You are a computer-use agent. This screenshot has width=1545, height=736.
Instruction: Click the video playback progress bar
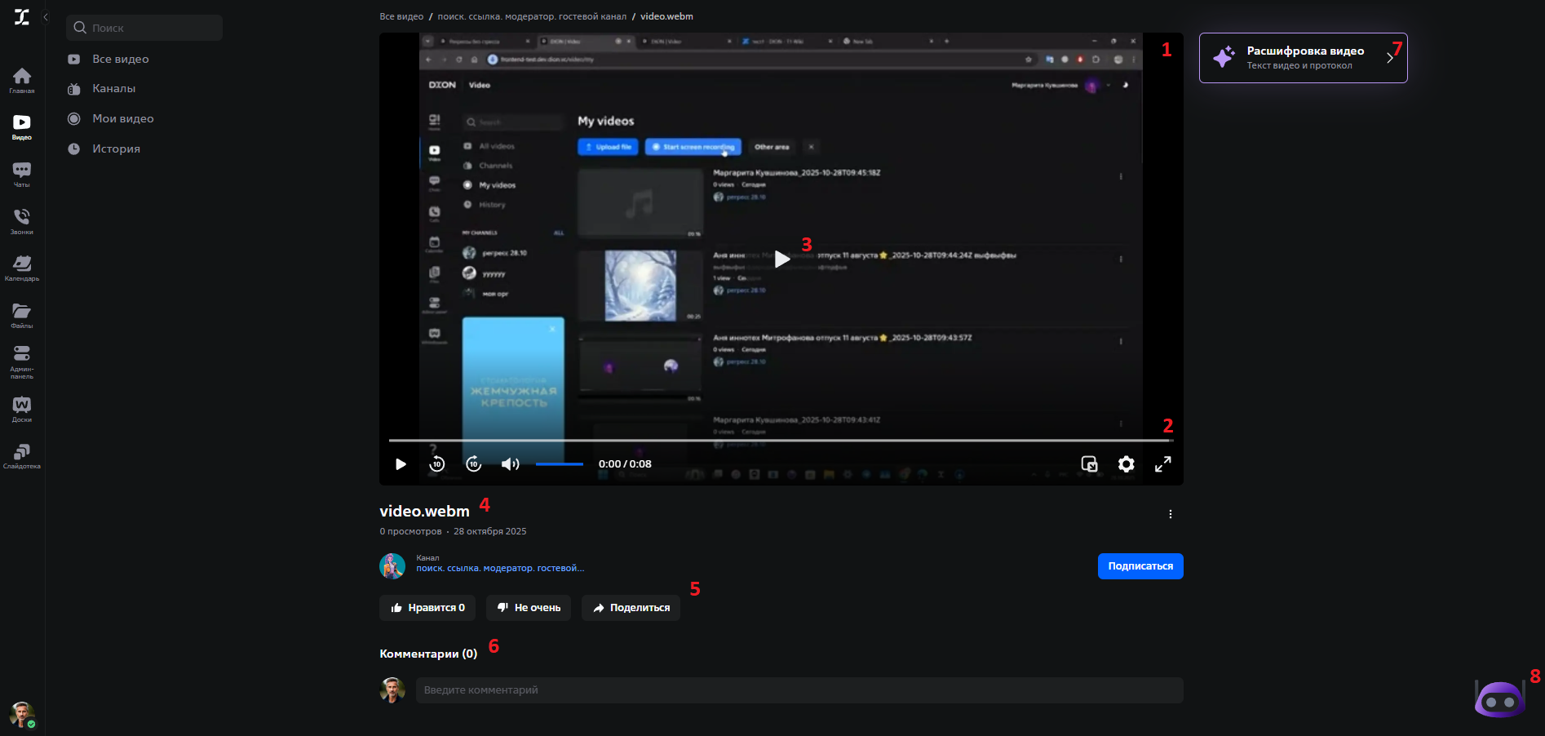(x=781, y=441)
